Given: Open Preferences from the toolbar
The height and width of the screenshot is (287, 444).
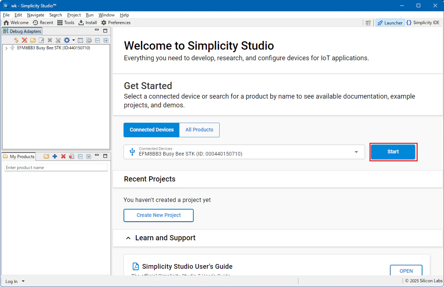Looking at the screenshot, I should pyautogui.click(x=115, y=23).
